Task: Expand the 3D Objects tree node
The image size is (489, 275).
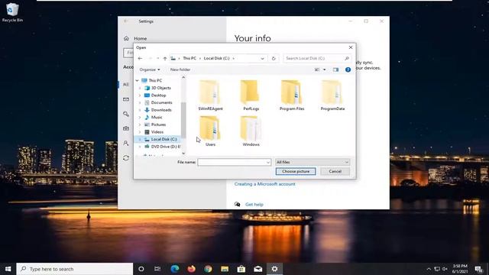Action: 140,88
